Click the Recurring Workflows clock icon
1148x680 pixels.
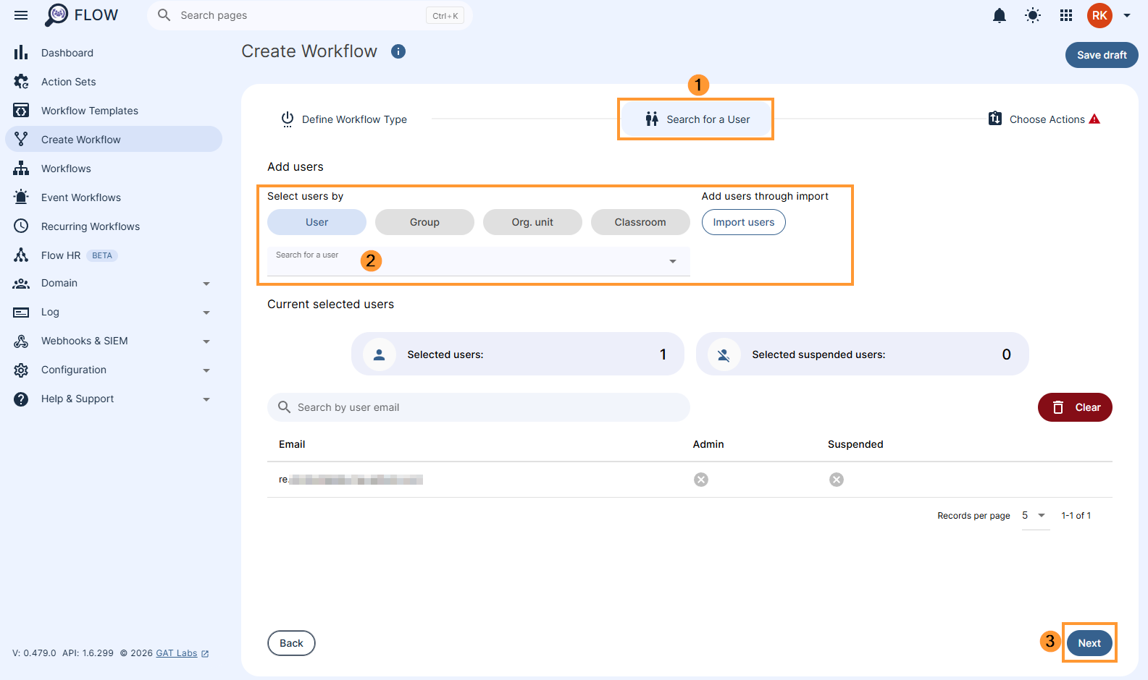[21, 226]
